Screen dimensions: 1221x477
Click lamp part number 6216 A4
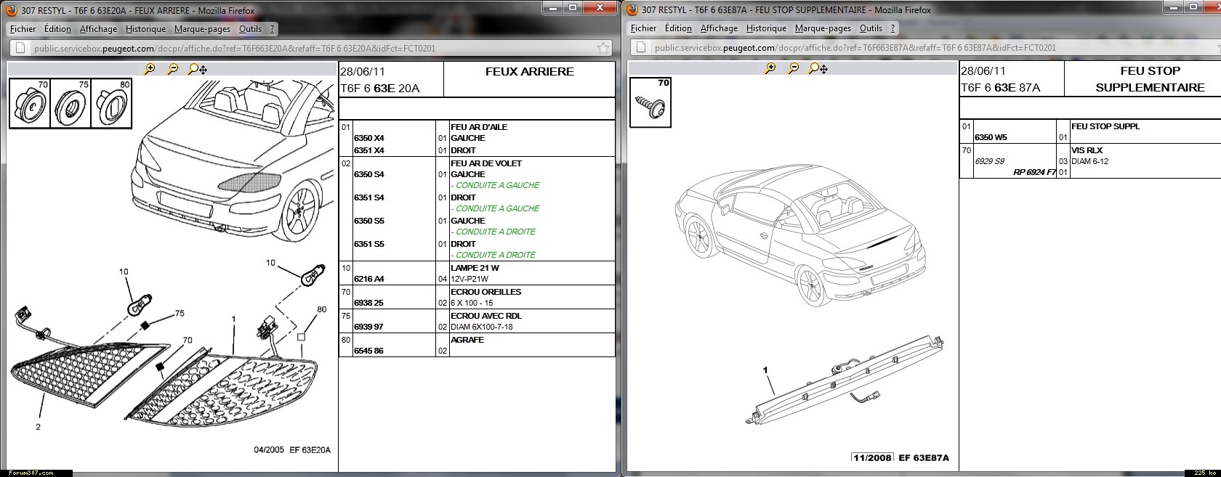(368, 279)
